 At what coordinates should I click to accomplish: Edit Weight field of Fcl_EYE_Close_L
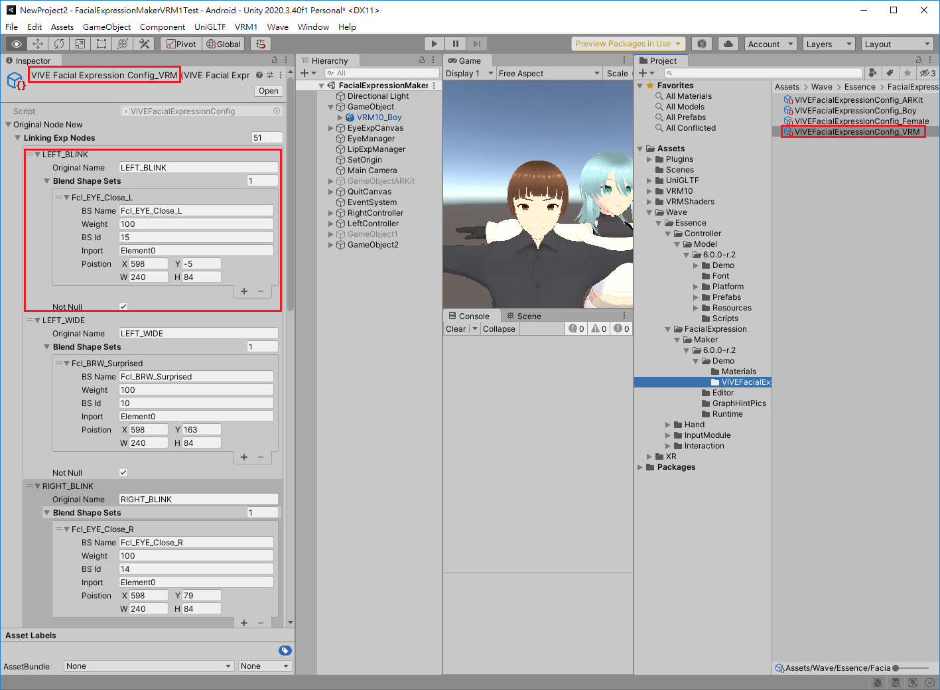196,224
